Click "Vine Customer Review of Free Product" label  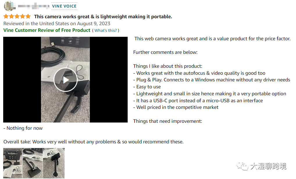(x=47, y=30)
